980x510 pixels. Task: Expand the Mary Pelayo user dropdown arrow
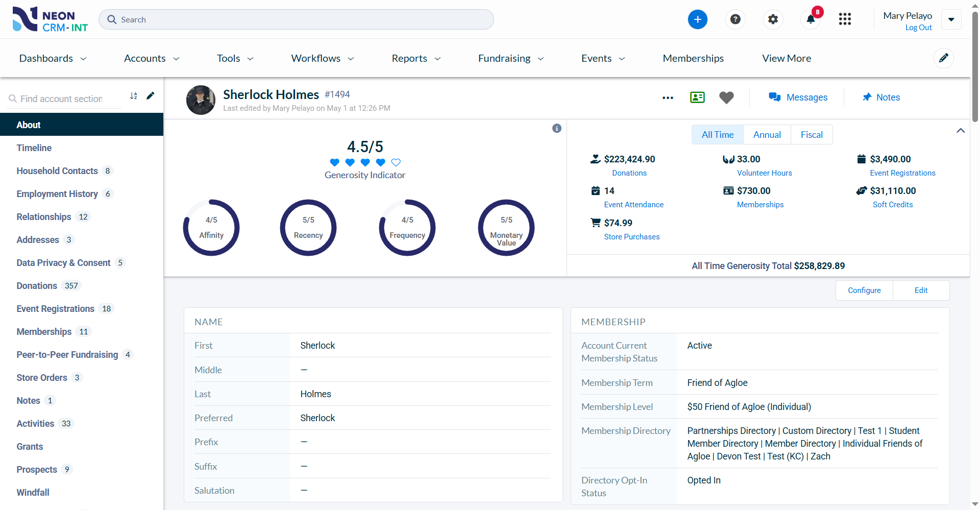point(951,20)
